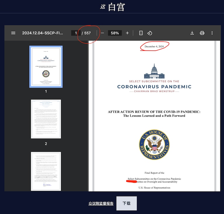Click the House of Representatives seal
This screenshot has height=214, width=224.
(x=154, y=145)
